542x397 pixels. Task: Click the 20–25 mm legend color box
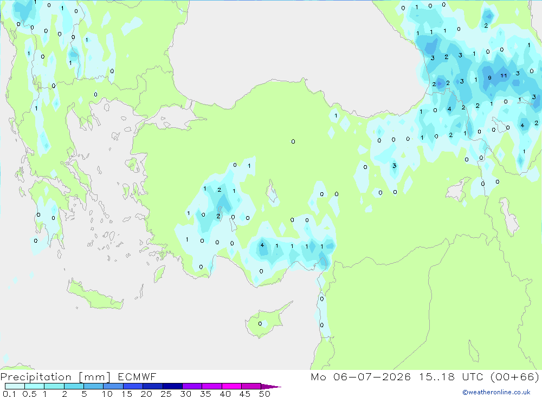pyautogui.click(x=153, y=386)
